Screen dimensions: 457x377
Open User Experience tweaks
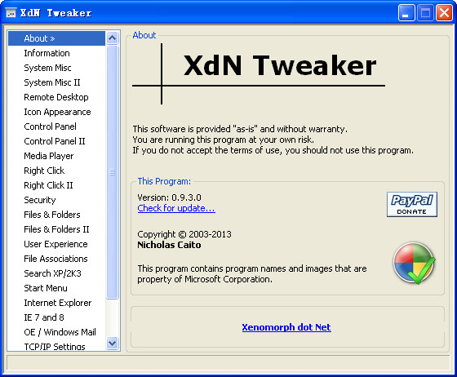pyautogui.click(x=56, y=244)
